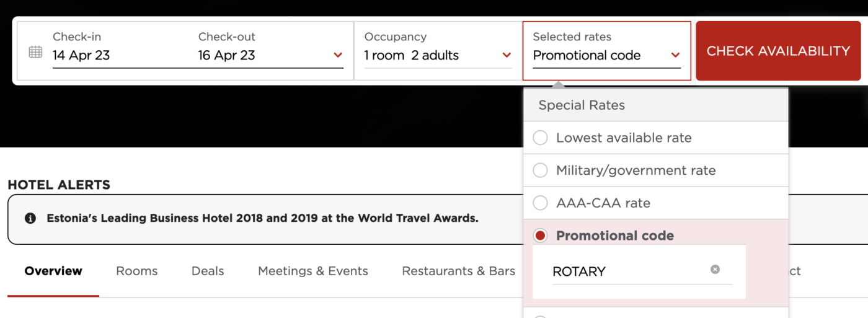
Task: Open the Occupancy dropdown chevron
Action: point(507,55)
